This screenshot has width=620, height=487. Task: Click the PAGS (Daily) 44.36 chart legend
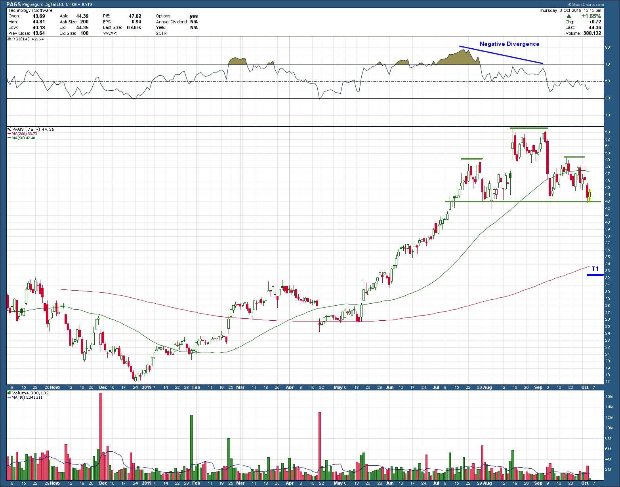coord(33,129)
